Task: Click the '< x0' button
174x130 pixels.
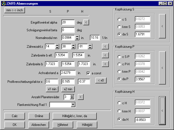Action: (x=101, y=81)
